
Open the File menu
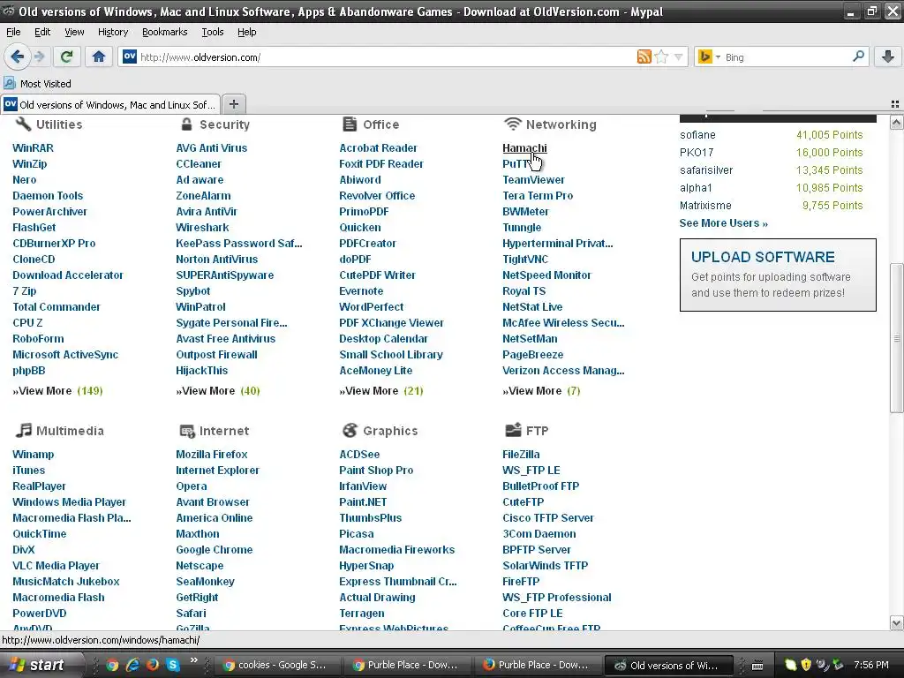click(13, 32)
